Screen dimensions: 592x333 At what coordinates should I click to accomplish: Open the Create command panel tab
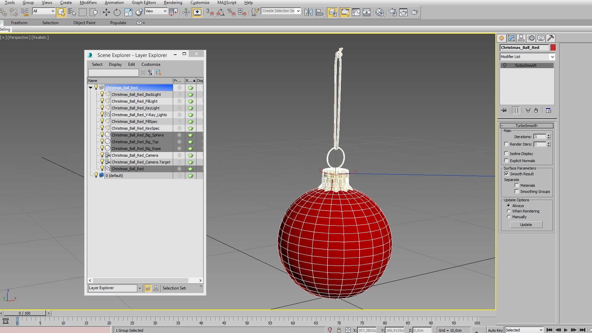(x=502, y=38)
